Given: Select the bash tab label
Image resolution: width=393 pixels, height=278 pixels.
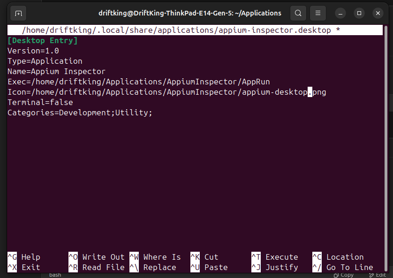Looking at the screenshot, I should point(54,275).
